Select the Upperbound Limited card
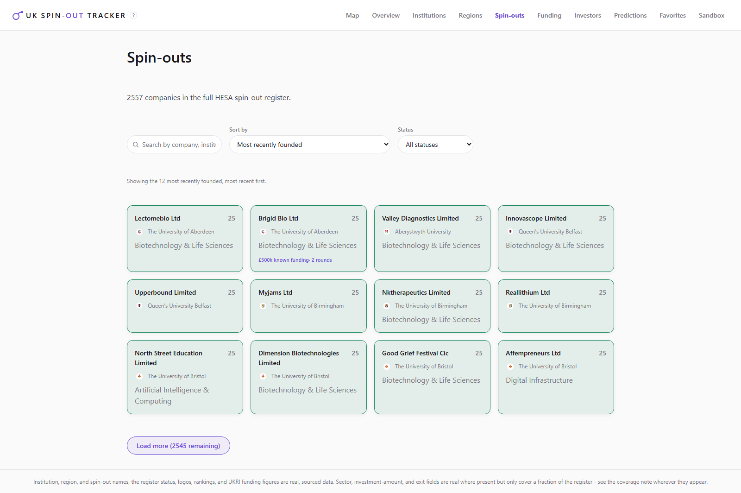This screenshot has width=741, height=493. point(185,306)
